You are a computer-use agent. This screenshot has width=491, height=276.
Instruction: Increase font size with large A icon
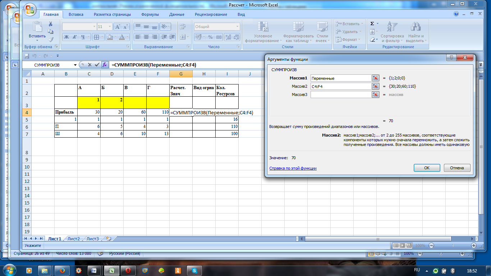[118, 27]
